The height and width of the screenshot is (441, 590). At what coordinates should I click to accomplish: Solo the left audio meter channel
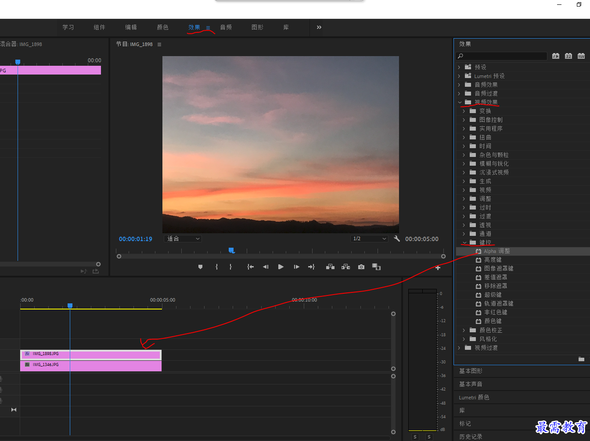click(415, 437)
